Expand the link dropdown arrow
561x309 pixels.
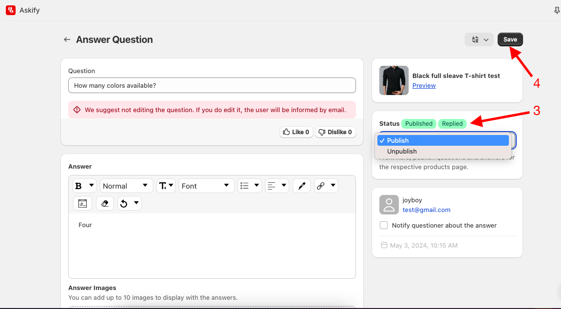(x=333, y=186)
